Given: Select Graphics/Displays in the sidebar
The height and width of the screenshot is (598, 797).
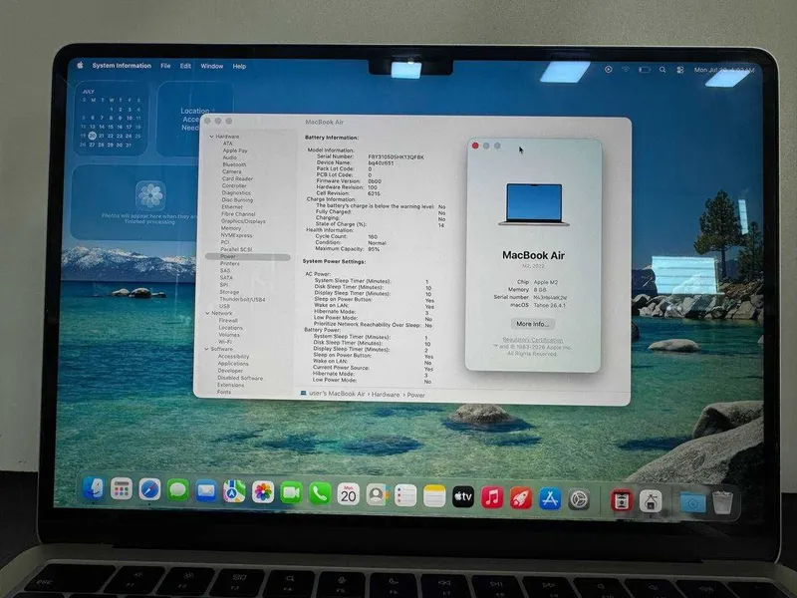Looking at the screenshot, I should [243, 221].
